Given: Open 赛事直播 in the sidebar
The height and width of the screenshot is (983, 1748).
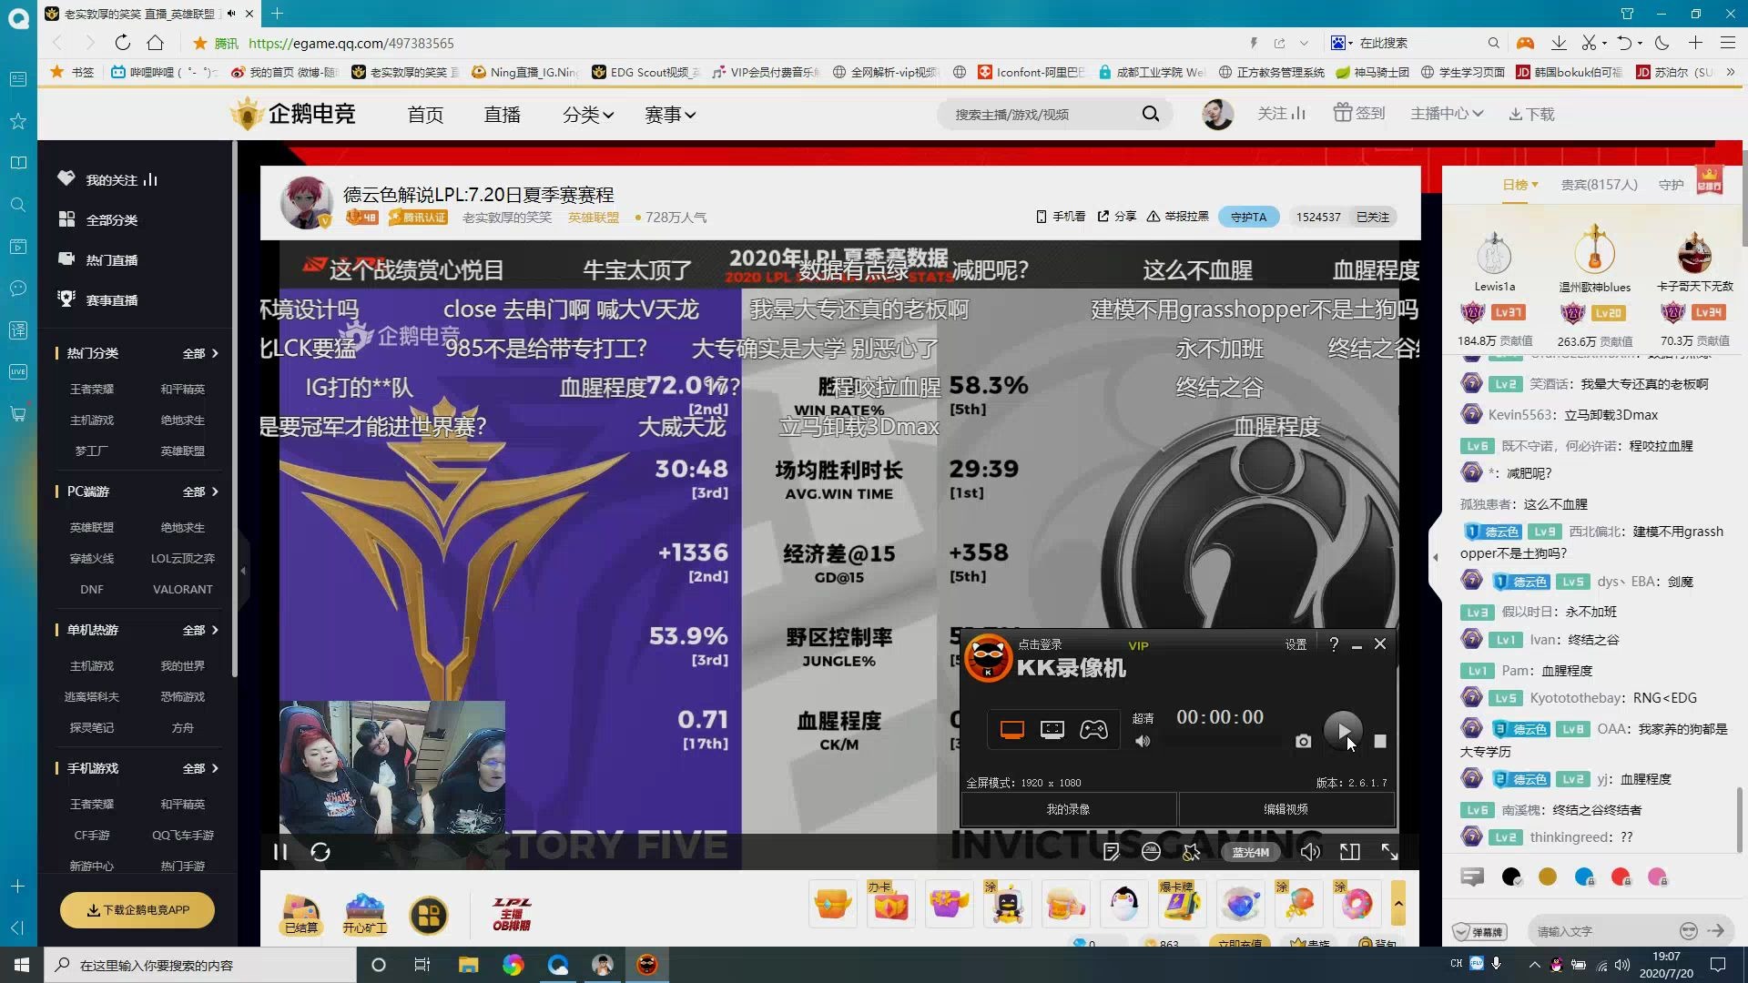Looking at the screenshot, I should point(97,300).
